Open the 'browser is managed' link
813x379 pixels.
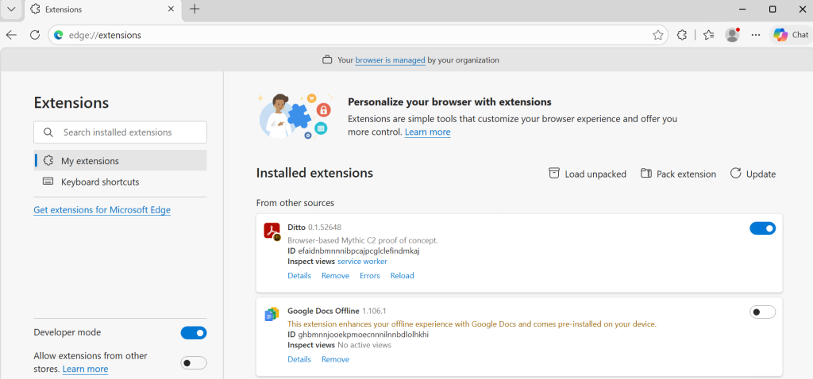(390, 60)
